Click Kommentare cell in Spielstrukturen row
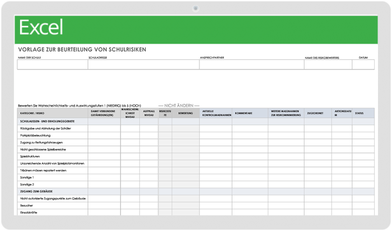This screenshot has width=392, height=231. 250,156
